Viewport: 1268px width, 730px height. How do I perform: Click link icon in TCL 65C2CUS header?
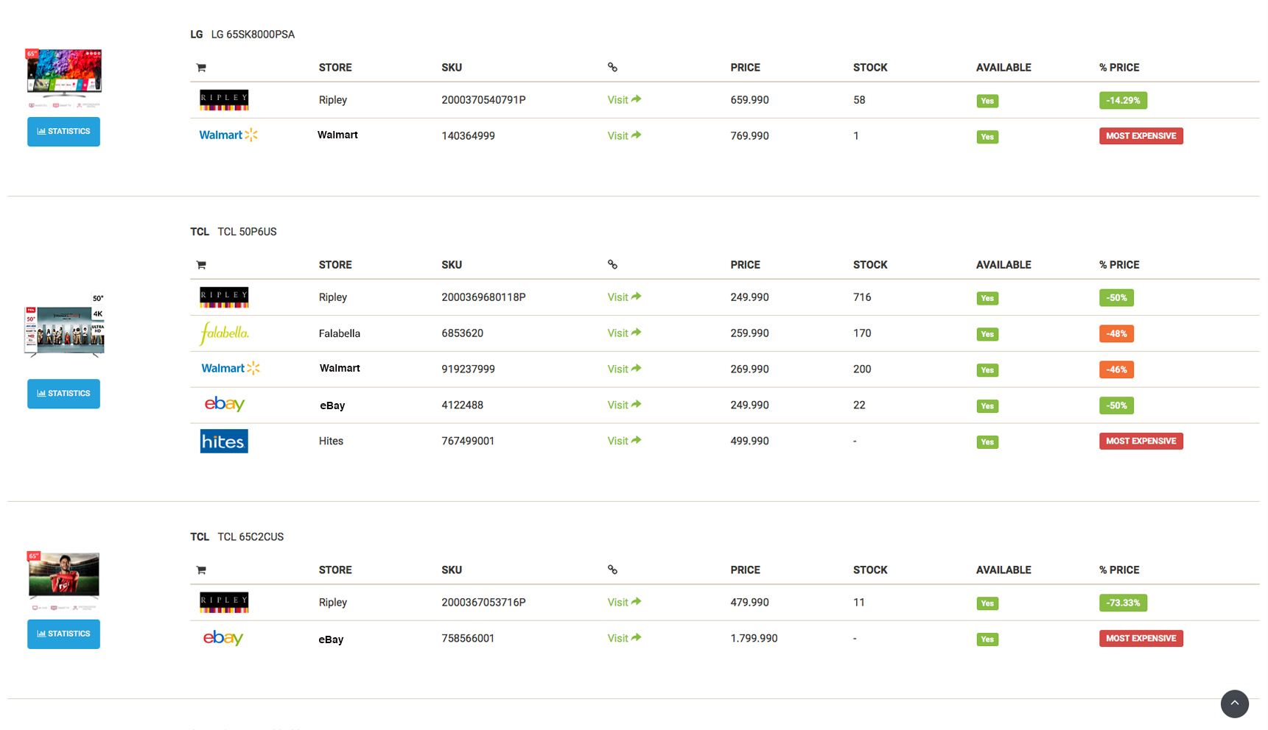[x=612, y=570]
